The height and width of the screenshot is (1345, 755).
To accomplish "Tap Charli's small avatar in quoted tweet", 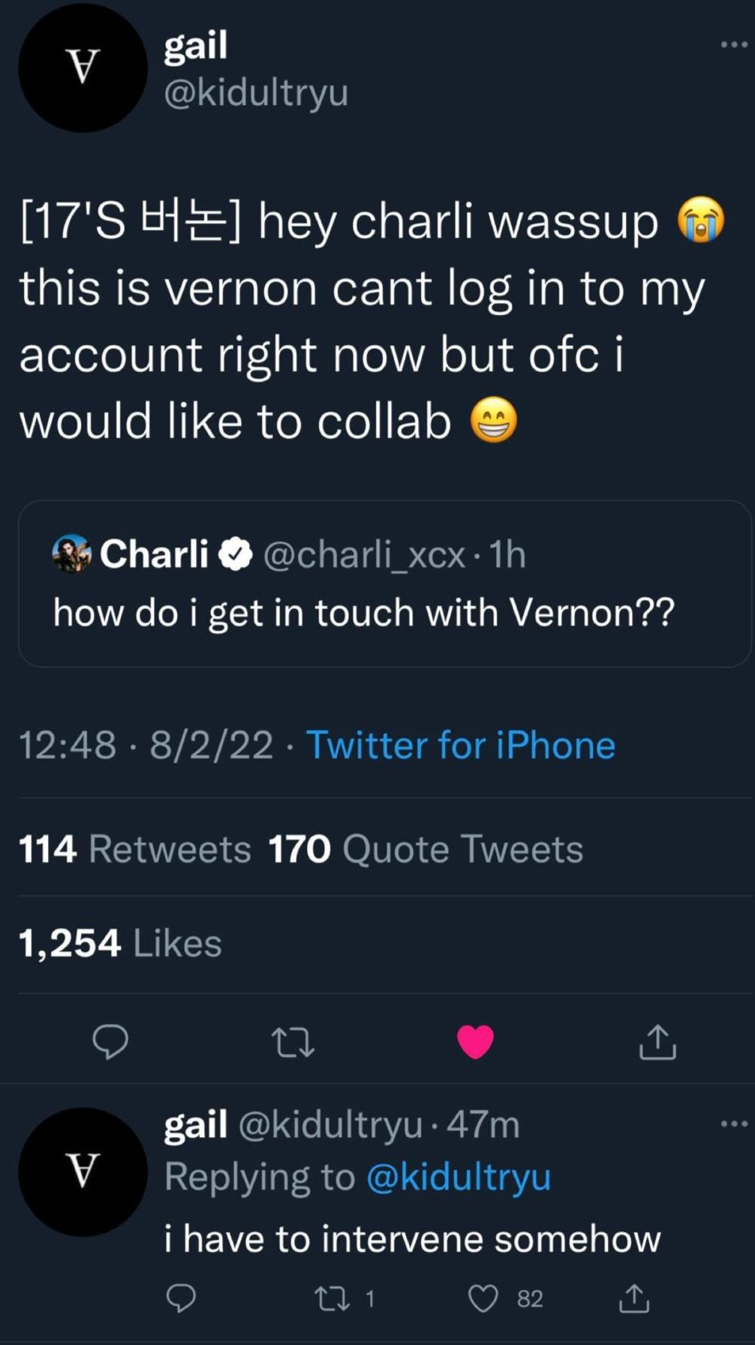I will 72,554.
